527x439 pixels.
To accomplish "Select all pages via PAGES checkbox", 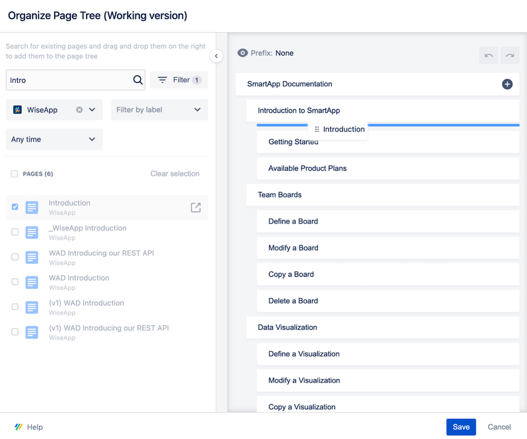I will point(14,174).
